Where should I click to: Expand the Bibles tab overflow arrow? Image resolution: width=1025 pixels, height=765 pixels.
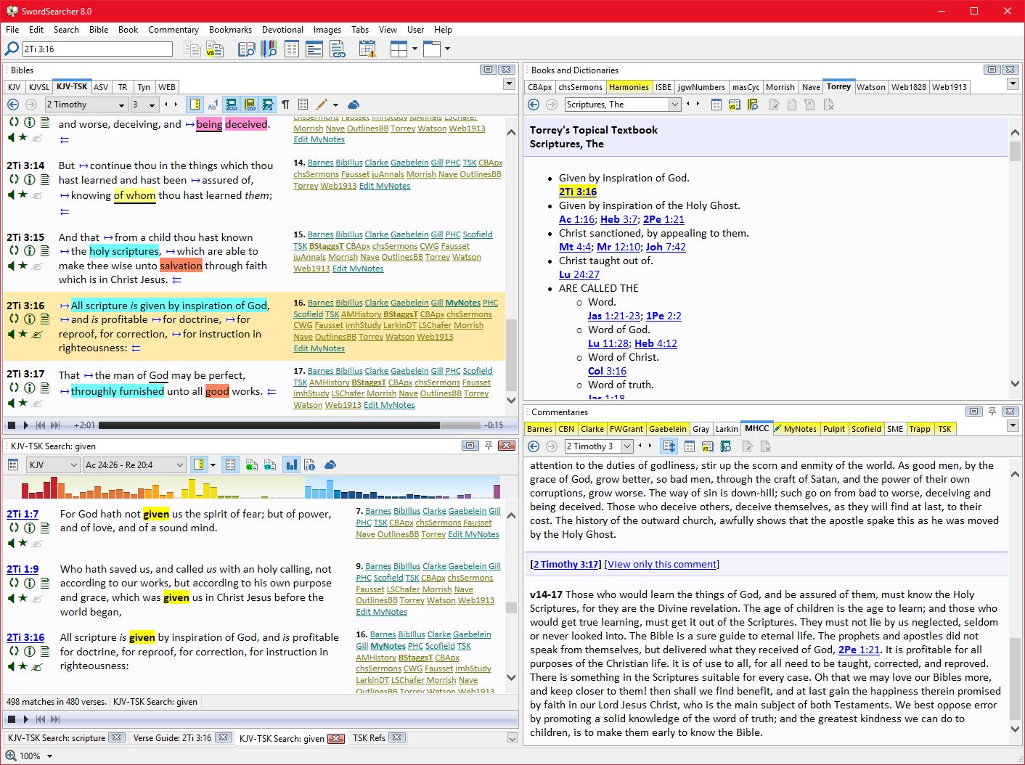click(x=509, y=84)
